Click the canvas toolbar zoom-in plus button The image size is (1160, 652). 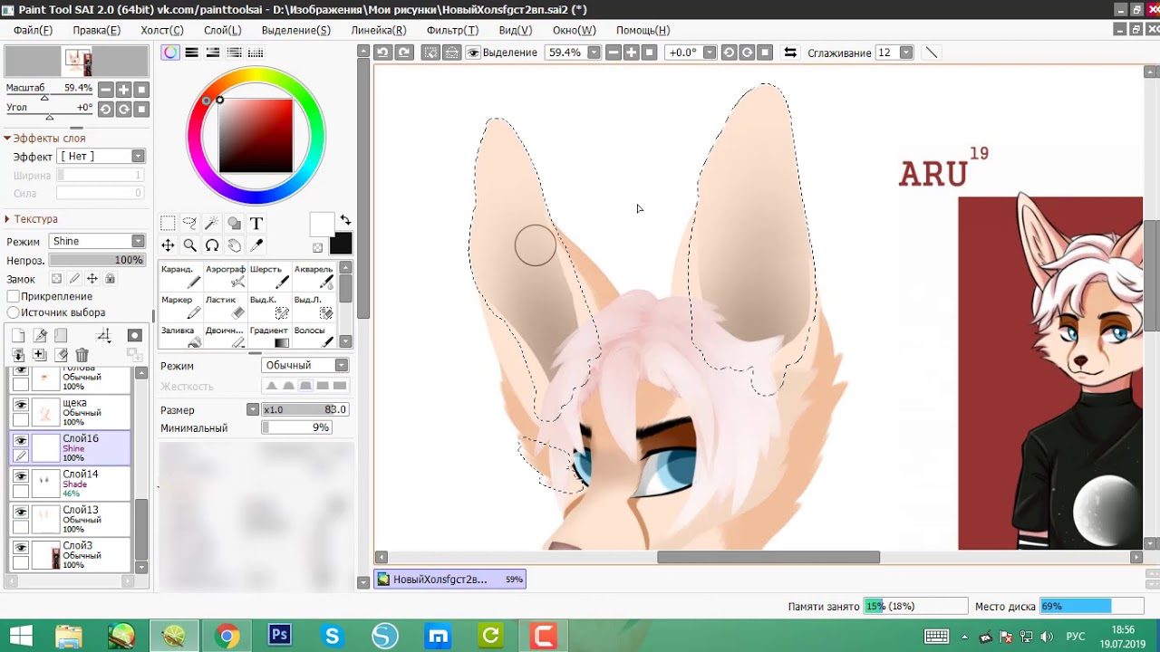pyautogui.click(x=631, y=53)
